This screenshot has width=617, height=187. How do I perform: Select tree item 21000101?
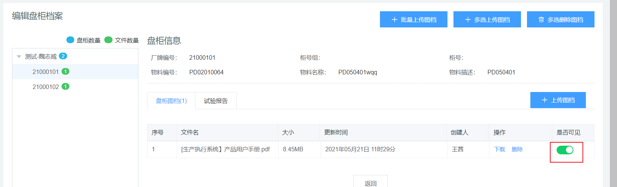(45, 72)
